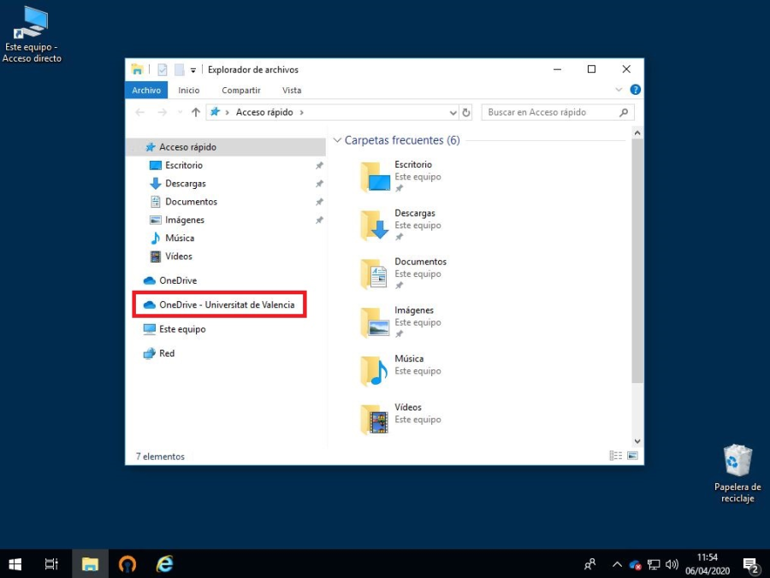Open the notification center icon
Screen dimensions: 770x578
(751, 565)
